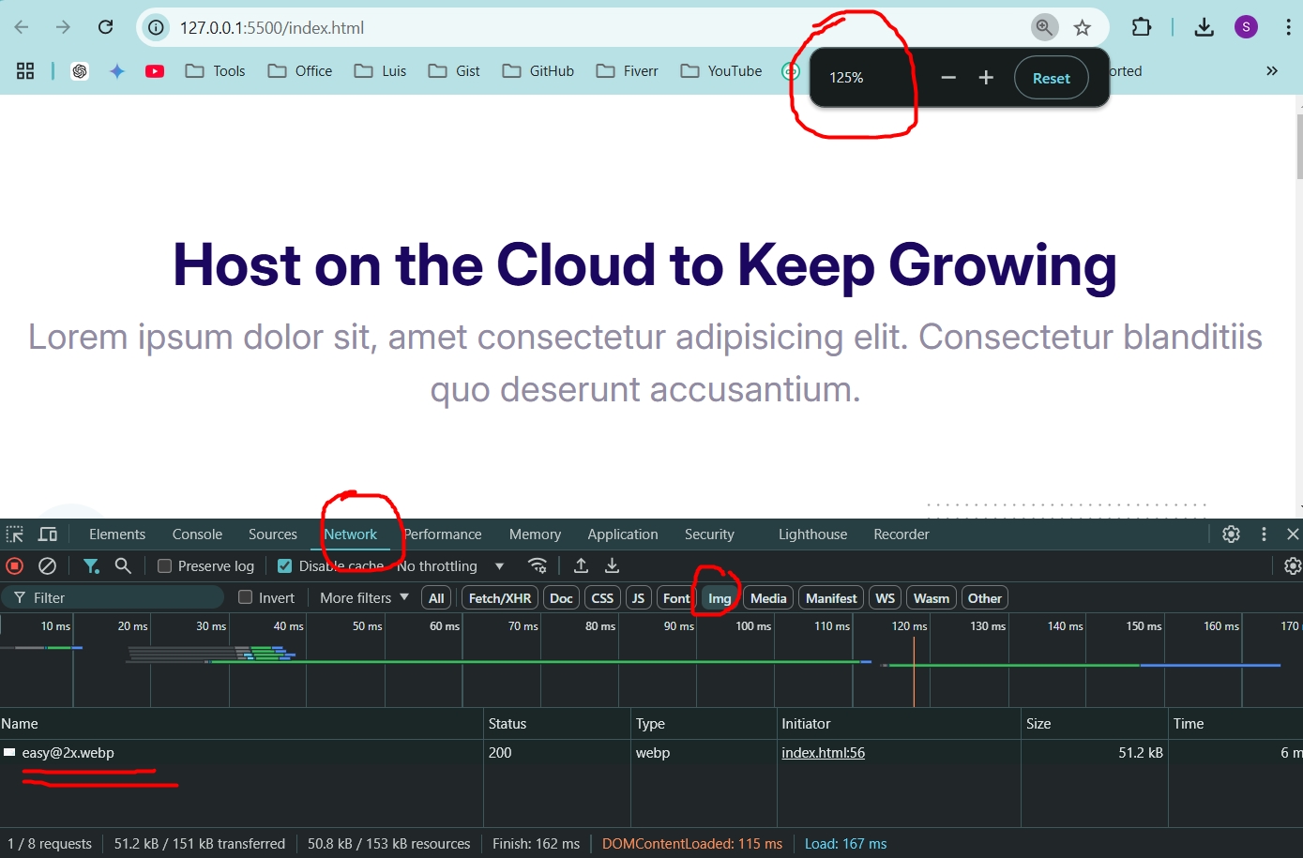
Task: Open the Gemini sparkle bookmark icon
Action: (117, 71)
